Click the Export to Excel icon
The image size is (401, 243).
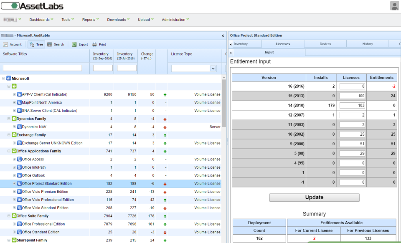click(x=74, y=44)
